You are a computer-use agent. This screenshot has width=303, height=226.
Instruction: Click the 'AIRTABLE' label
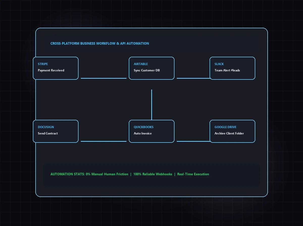pyautogui.click(x=141, y=64)
